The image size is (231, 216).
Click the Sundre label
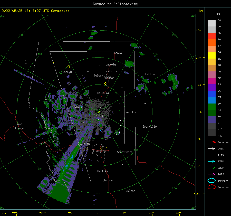(78, 106)
